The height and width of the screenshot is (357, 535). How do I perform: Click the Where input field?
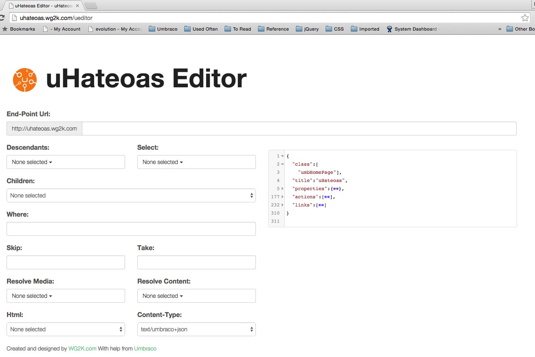(131, 229)
